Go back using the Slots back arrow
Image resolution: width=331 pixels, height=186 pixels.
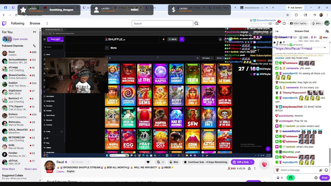point(107,48)
